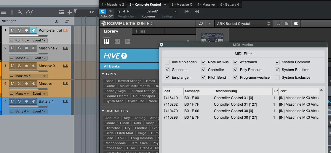The width and height of the screenshot is (331, 153).
Task: Collapse the TYPES section
Action: pyautogui.click(x=103, y=74)
